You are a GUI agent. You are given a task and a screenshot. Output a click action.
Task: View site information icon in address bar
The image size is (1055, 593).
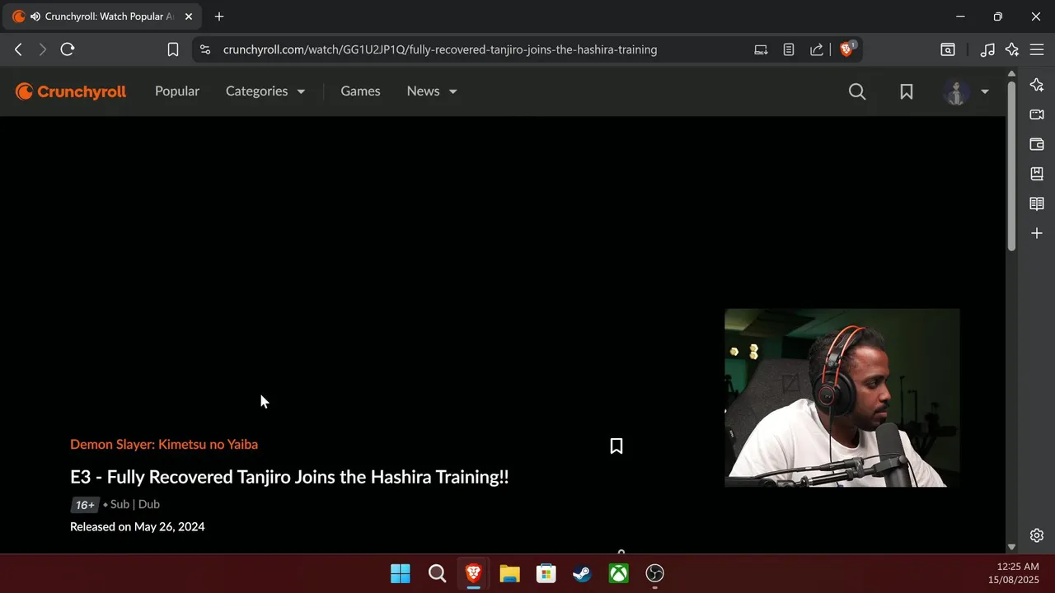click(x=205, y=49)
